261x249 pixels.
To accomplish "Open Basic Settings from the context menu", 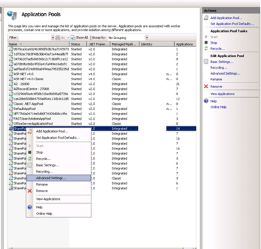I will 48,165.
